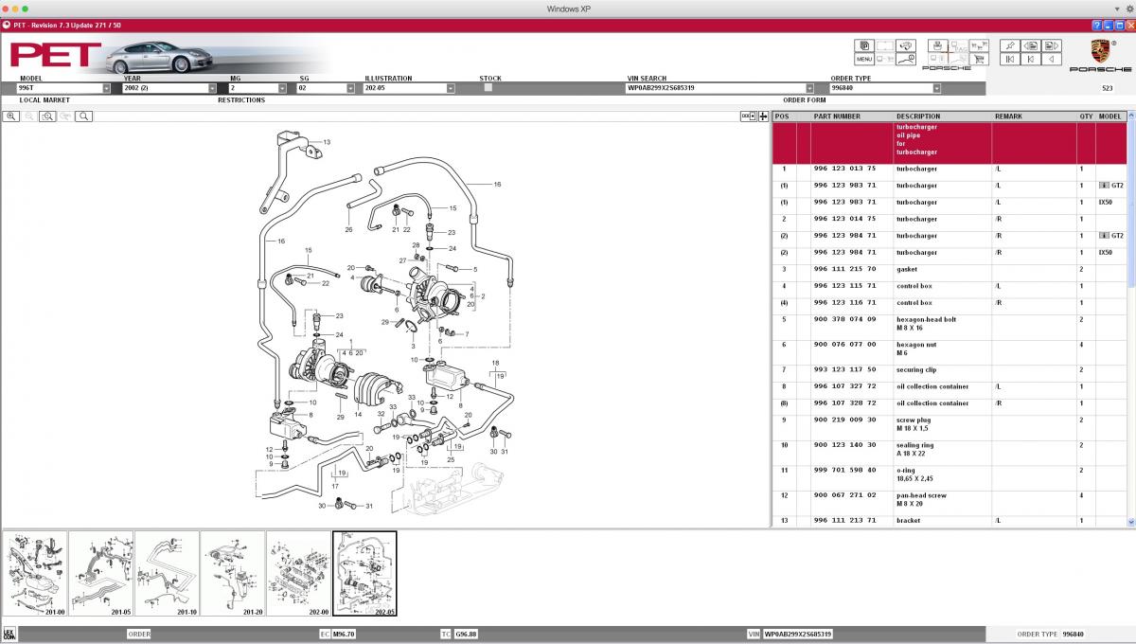This screenshot has height=644, width=1136.
Task: Click the VIN SEARCH input field
Action: pyautogui.click(x=715, y=88)
